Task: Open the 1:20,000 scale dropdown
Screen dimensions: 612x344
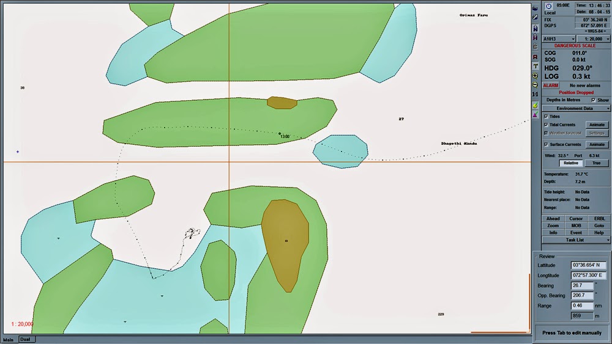Action: 593,39
